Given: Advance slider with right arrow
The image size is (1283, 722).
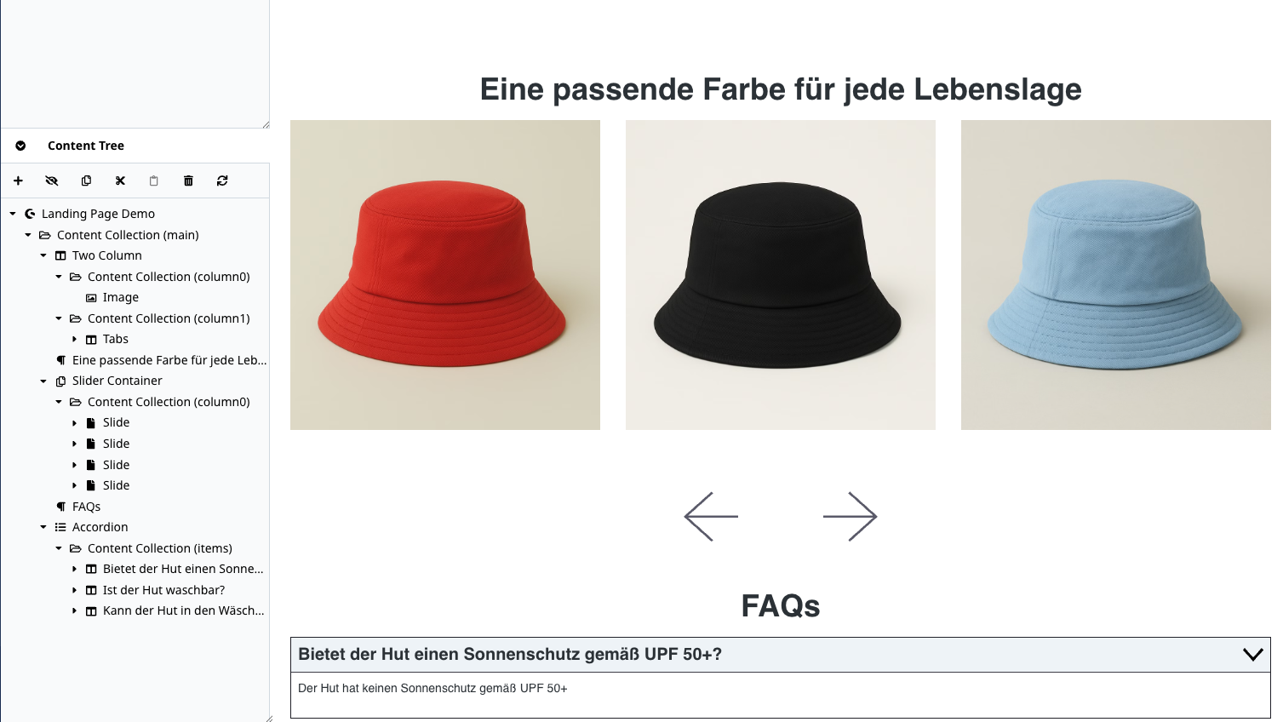Looking at the screenshot, I should [850, 516].
